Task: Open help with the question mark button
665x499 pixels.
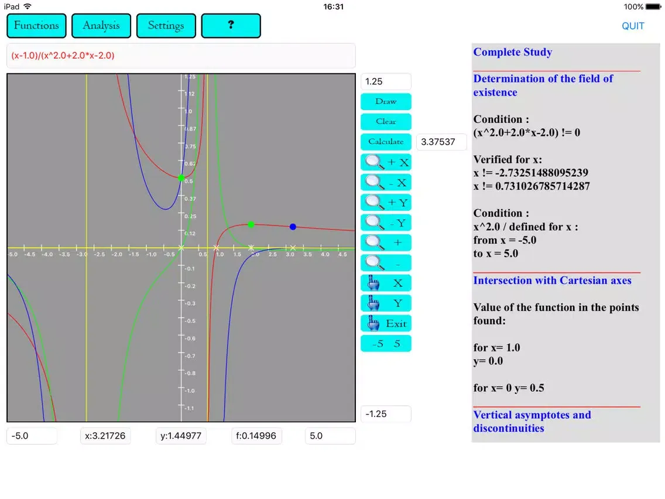Action: point(231,26)
